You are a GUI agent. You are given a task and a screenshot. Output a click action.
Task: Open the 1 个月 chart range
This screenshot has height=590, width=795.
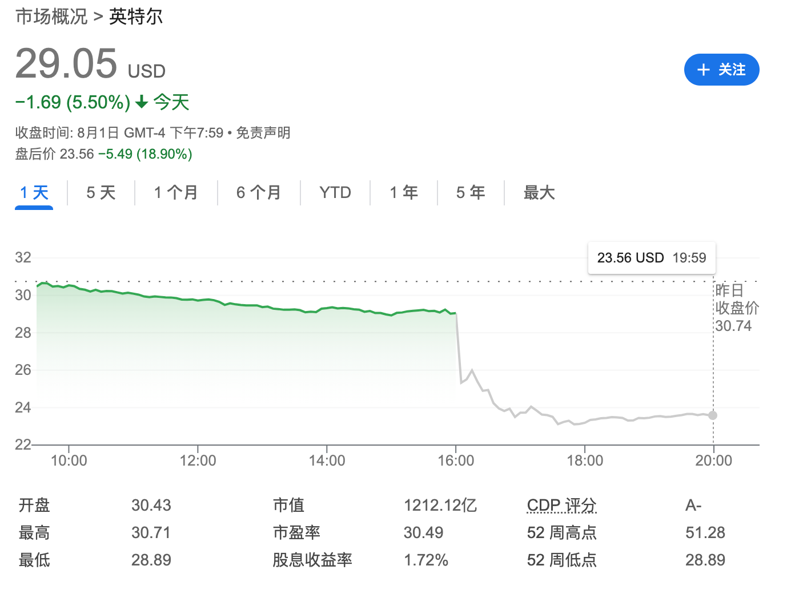tap(176, 193)
